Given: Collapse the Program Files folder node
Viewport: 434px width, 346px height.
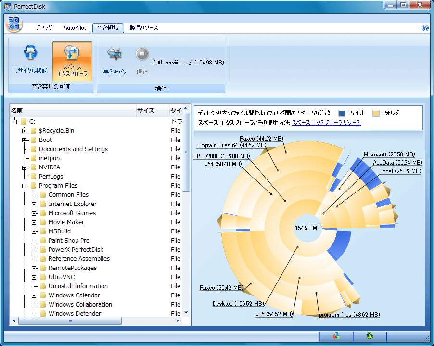Looking at the screenshot, I should click(x=25, y=186).
